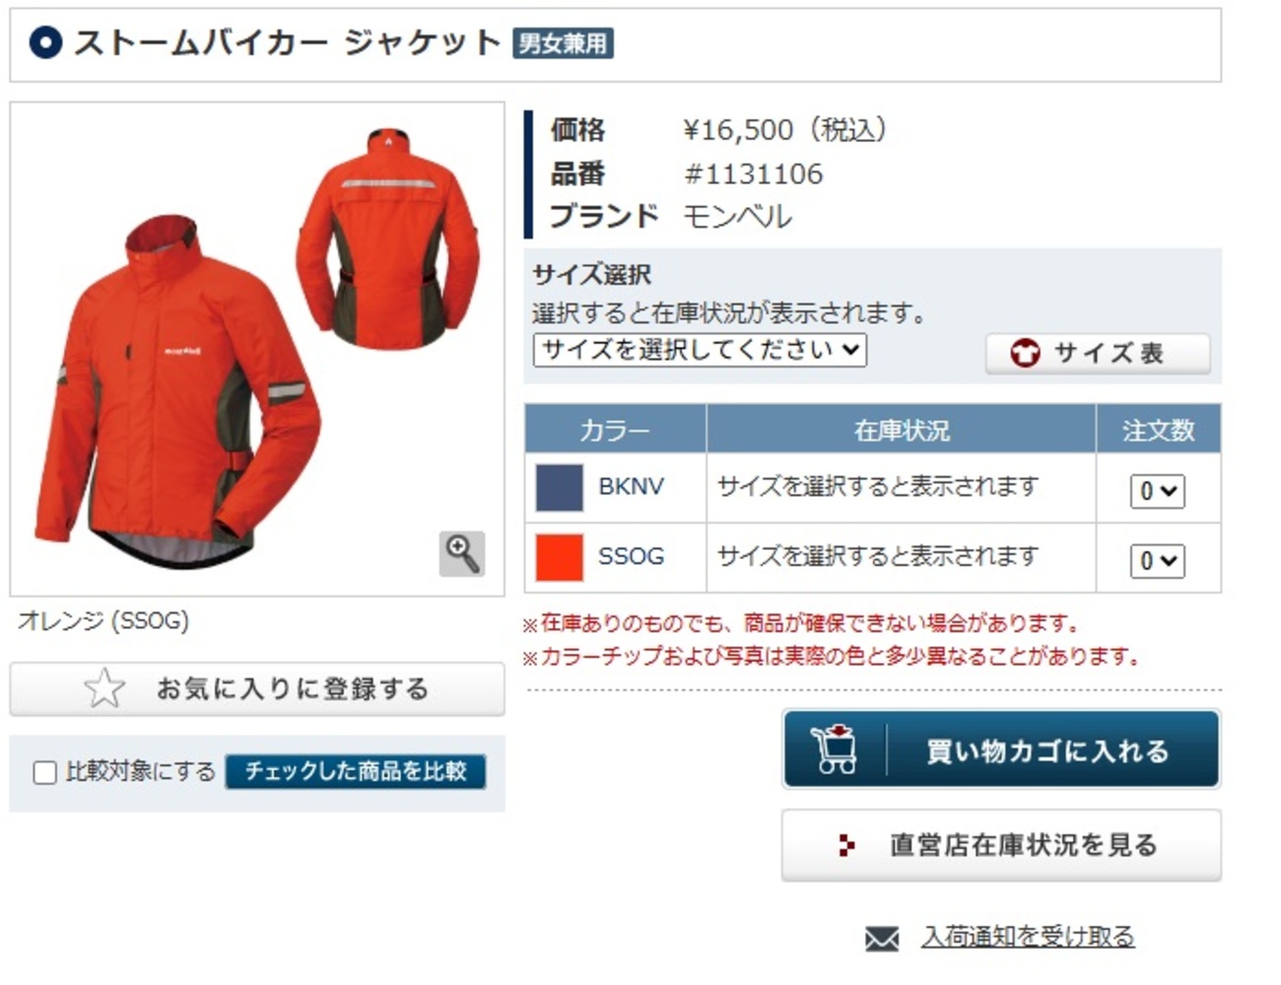Pick the orange SSOG color swatch
The image size is (1281, 985).
click(x=559, y=557)
